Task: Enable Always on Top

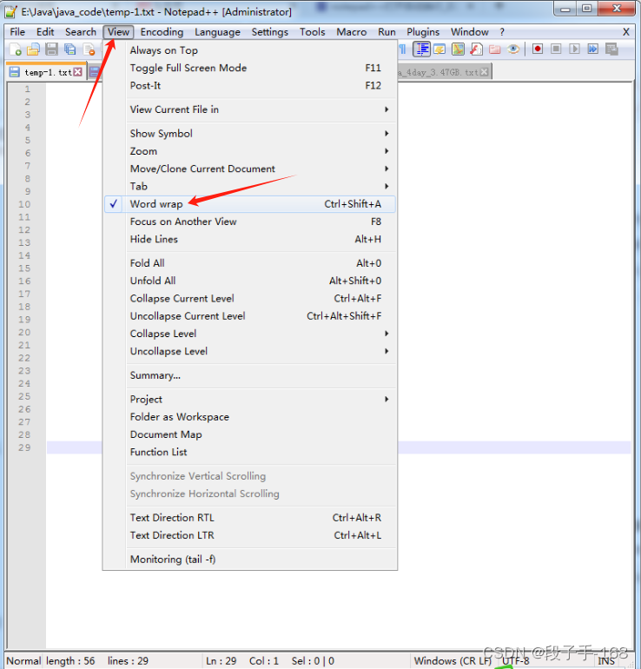Action: pyautogui.click(x=250, y=50)
